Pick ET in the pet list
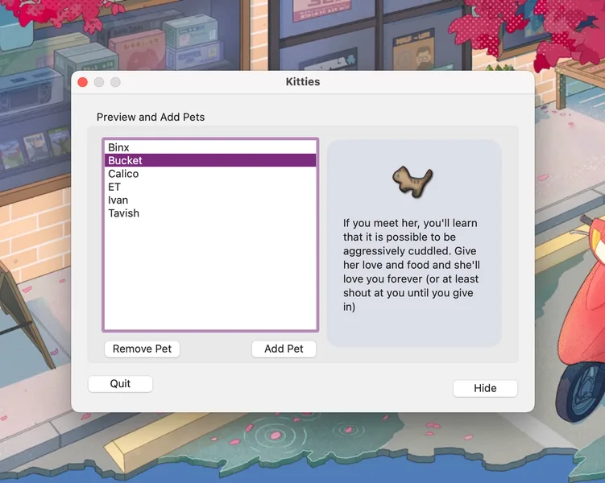605x483 pixels. click(x=210, y=187)
